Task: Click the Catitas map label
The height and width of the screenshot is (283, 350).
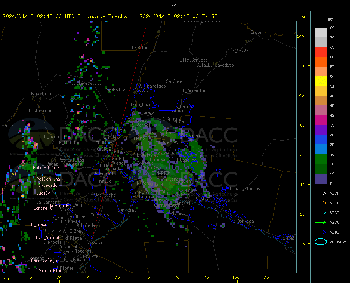Action: [222, 210]
